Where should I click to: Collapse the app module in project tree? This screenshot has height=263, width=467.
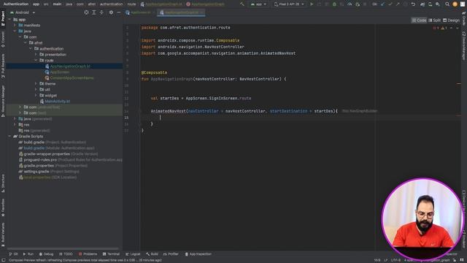coord(9,20)
